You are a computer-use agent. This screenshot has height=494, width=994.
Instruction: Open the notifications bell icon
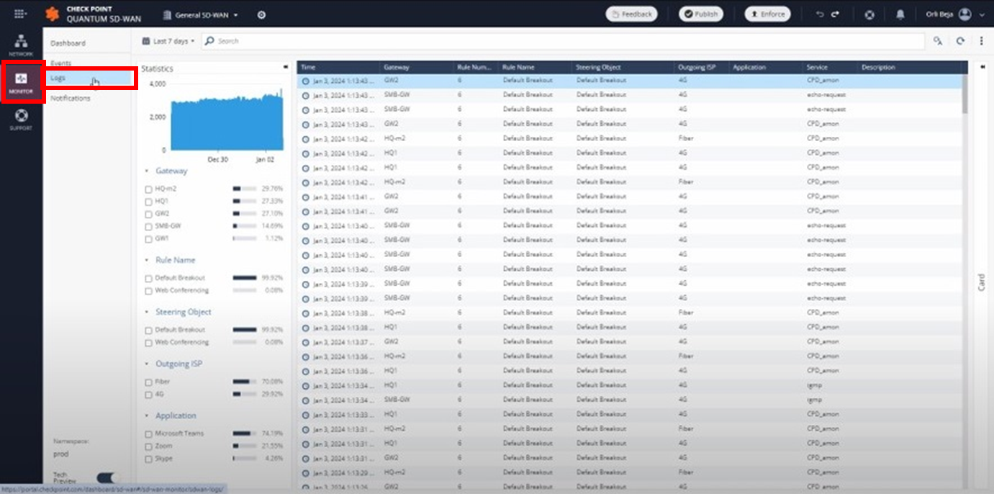coord(900,14)
